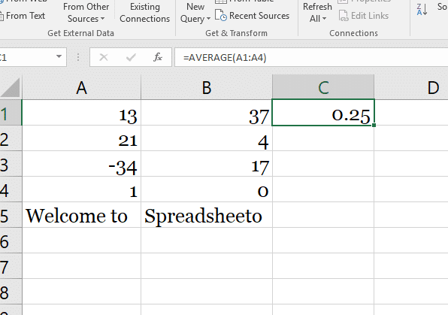Select cell B3 containing 17
The image size is (448, 315).
pos(207,164)
